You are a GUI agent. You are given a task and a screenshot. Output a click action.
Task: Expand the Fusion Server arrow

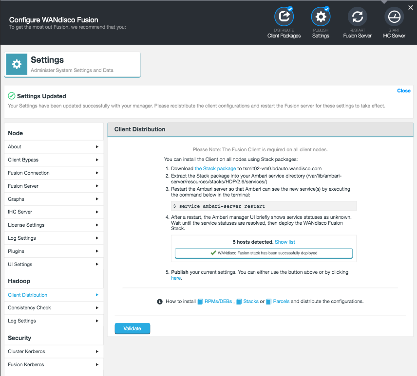click(x=97, y=186)
